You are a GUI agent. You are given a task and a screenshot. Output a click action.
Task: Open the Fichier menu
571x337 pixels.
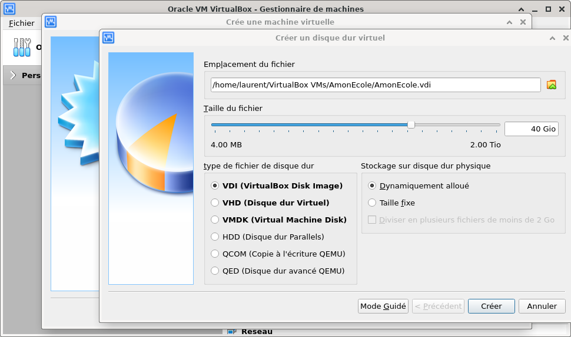pos(21,23)
